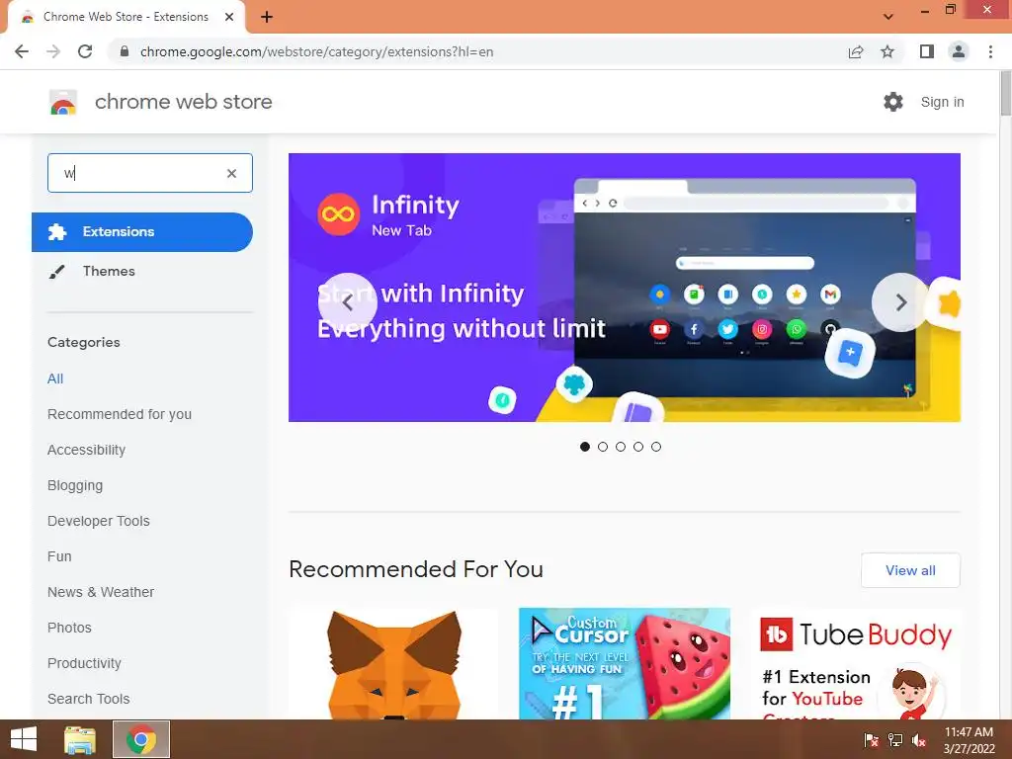Open Photos category

coord(70,628)
